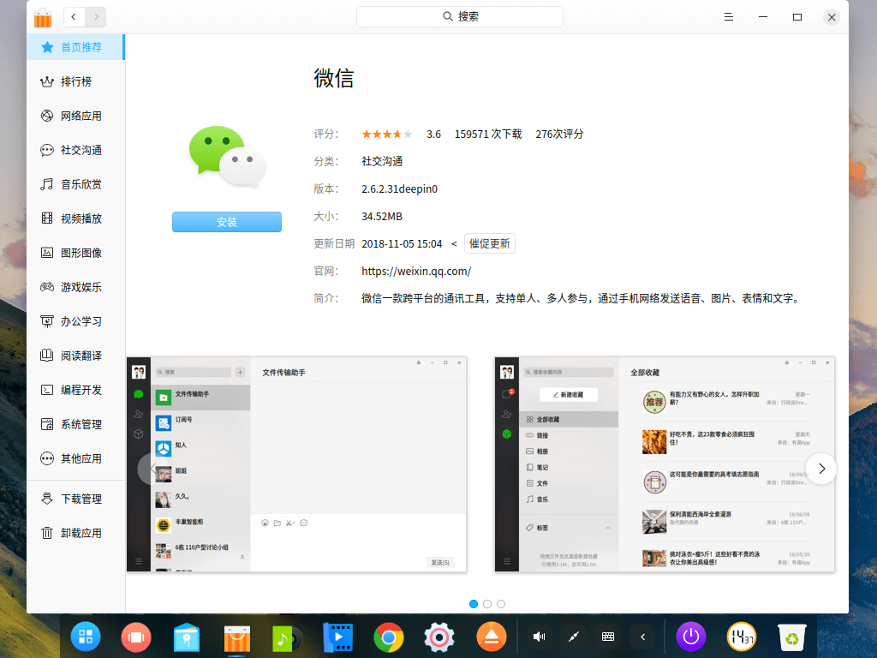
Task: Go forward with the right arrow
Action: coord(96,17)
